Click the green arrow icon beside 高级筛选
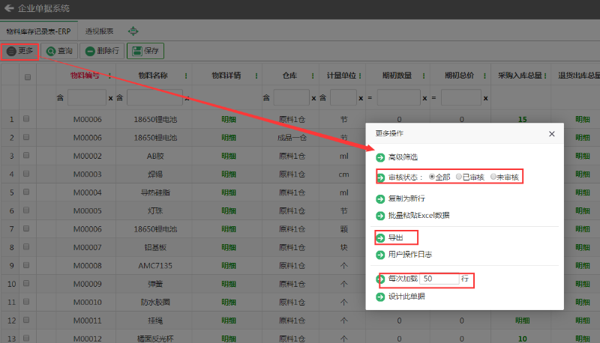The width and height of the screenshot is (600, 343). pos(380,157)
